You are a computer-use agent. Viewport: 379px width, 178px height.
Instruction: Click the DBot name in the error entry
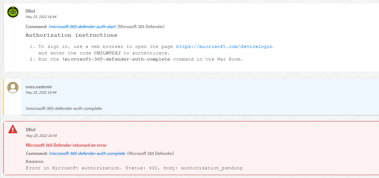(31, 130)
